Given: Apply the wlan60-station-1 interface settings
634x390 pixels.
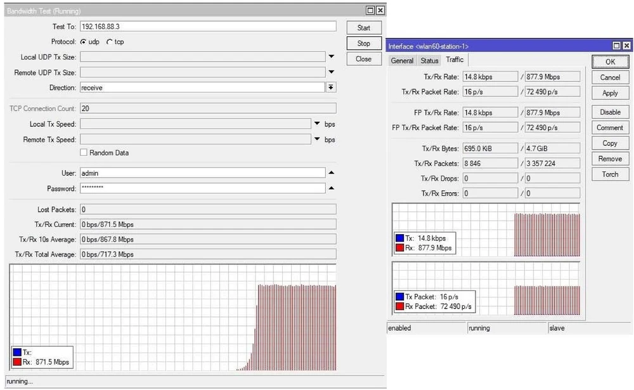Looking at the screenshot, I should pos(609,93).
